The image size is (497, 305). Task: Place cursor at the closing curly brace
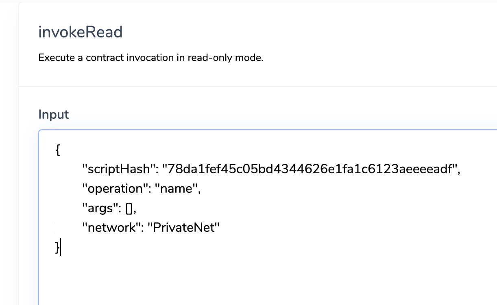pyautogui.click(x=57, y=248)
